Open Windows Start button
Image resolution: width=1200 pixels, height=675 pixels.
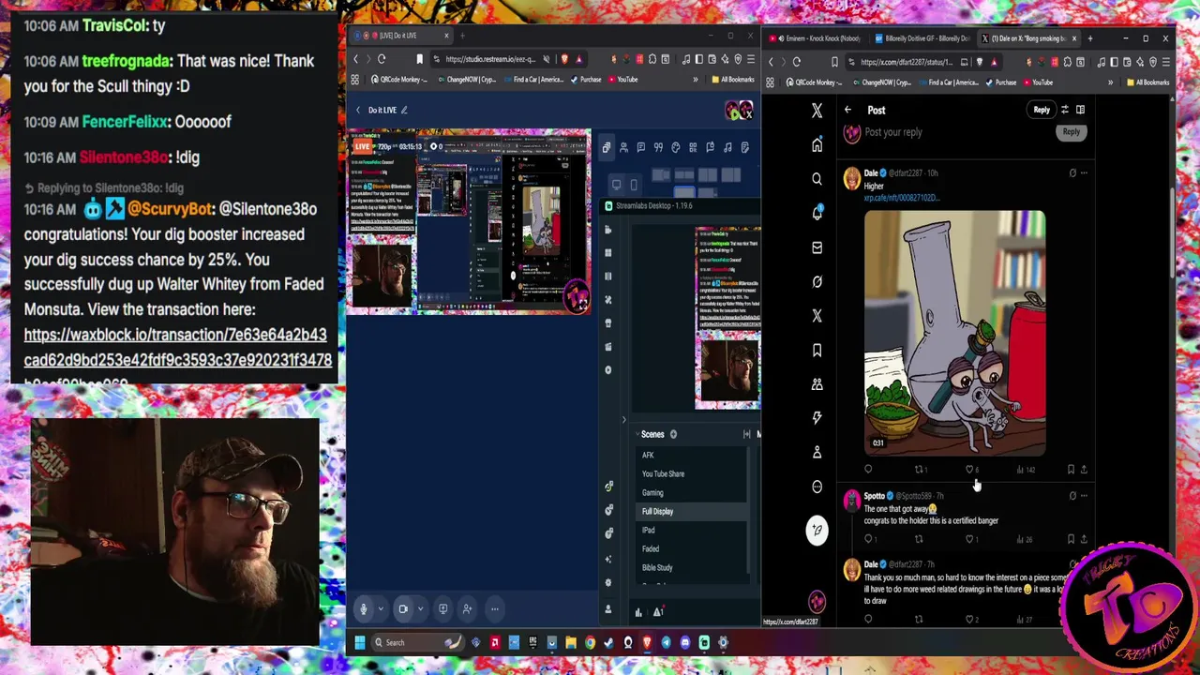tap(359, 642)
